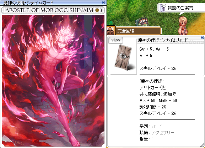
Task: Click the Apostle of Morocc Shinaim title banner
Action: [53, 10]
